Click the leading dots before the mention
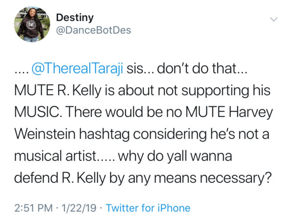Viewport: 291px width, 218px height. click(x=22, y=72)
